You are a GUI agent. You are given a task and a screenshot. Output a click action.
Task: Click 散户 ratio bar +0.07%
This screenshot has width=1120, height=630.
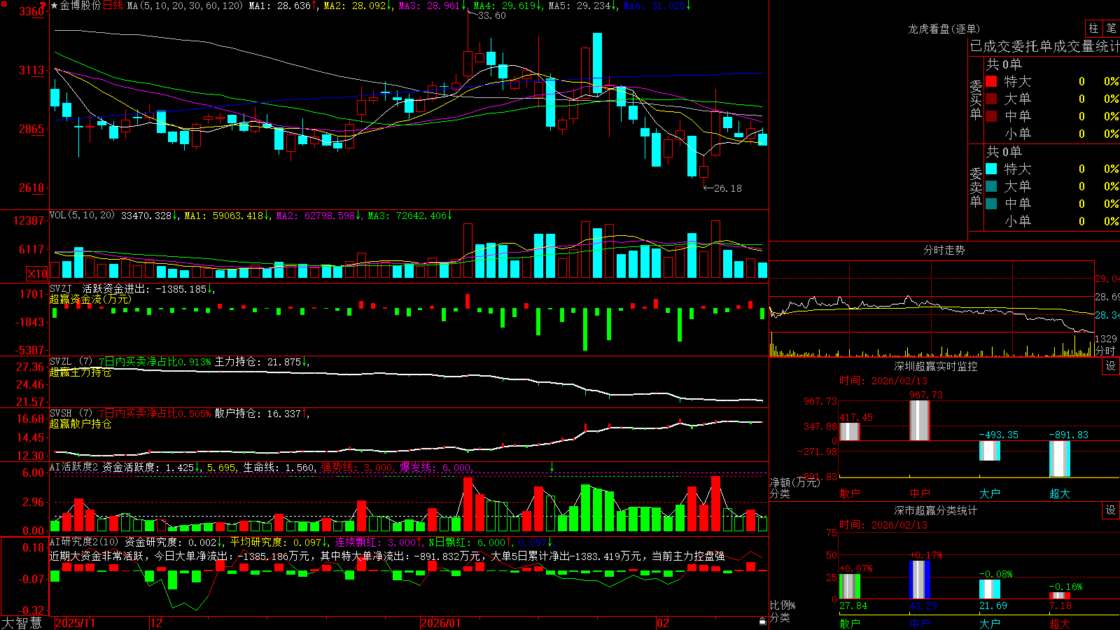click(x=849, y=587)
